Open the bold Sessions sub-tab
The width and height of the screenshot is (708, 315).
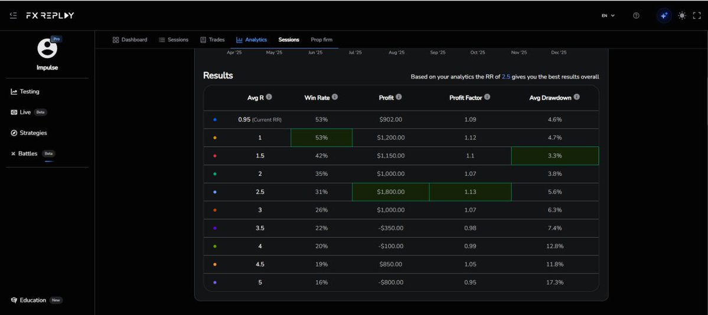289,40
